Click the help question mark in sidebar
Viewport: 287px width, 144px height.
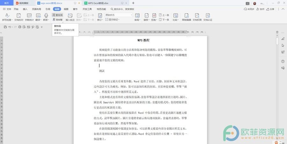[x=283, y=61]
